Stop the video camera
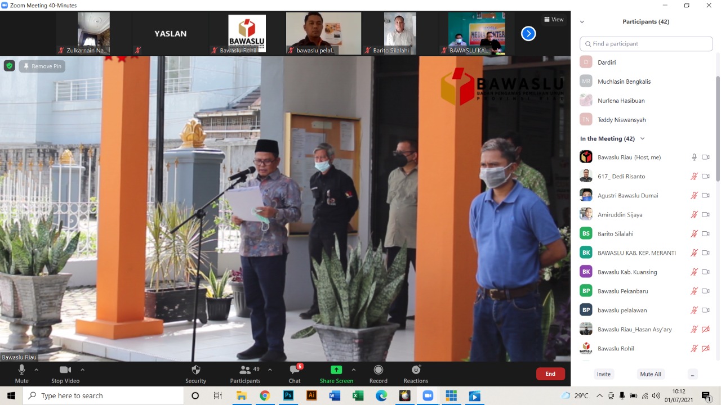Image resolution: width=721 pixels, height=405 pixels. [65, 370]
